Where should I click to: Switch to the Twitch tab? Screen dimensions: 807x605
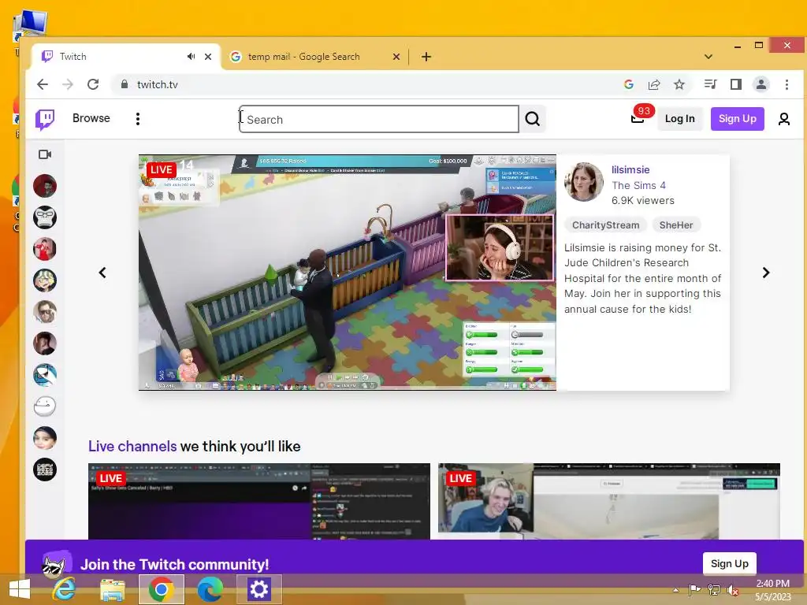click(126, 57)
